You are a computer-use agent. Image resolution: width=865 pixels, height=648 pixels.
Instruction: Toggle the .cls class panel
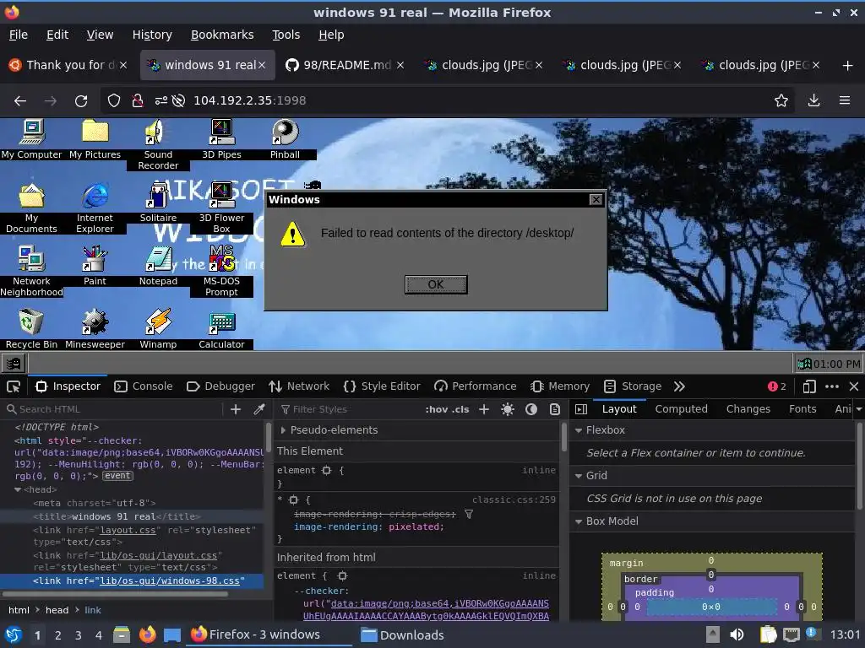click(x=460, y=409)
